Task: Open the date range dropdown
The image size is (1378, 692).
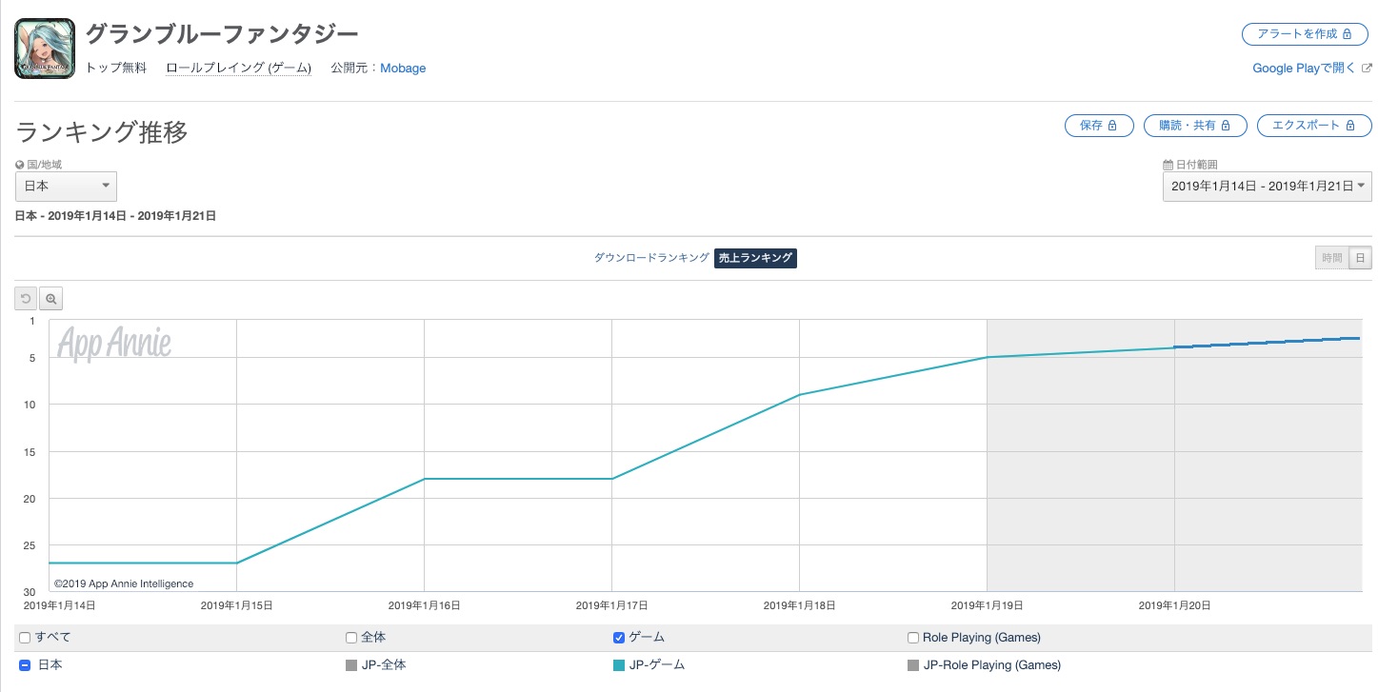Action: (1268, 187)
